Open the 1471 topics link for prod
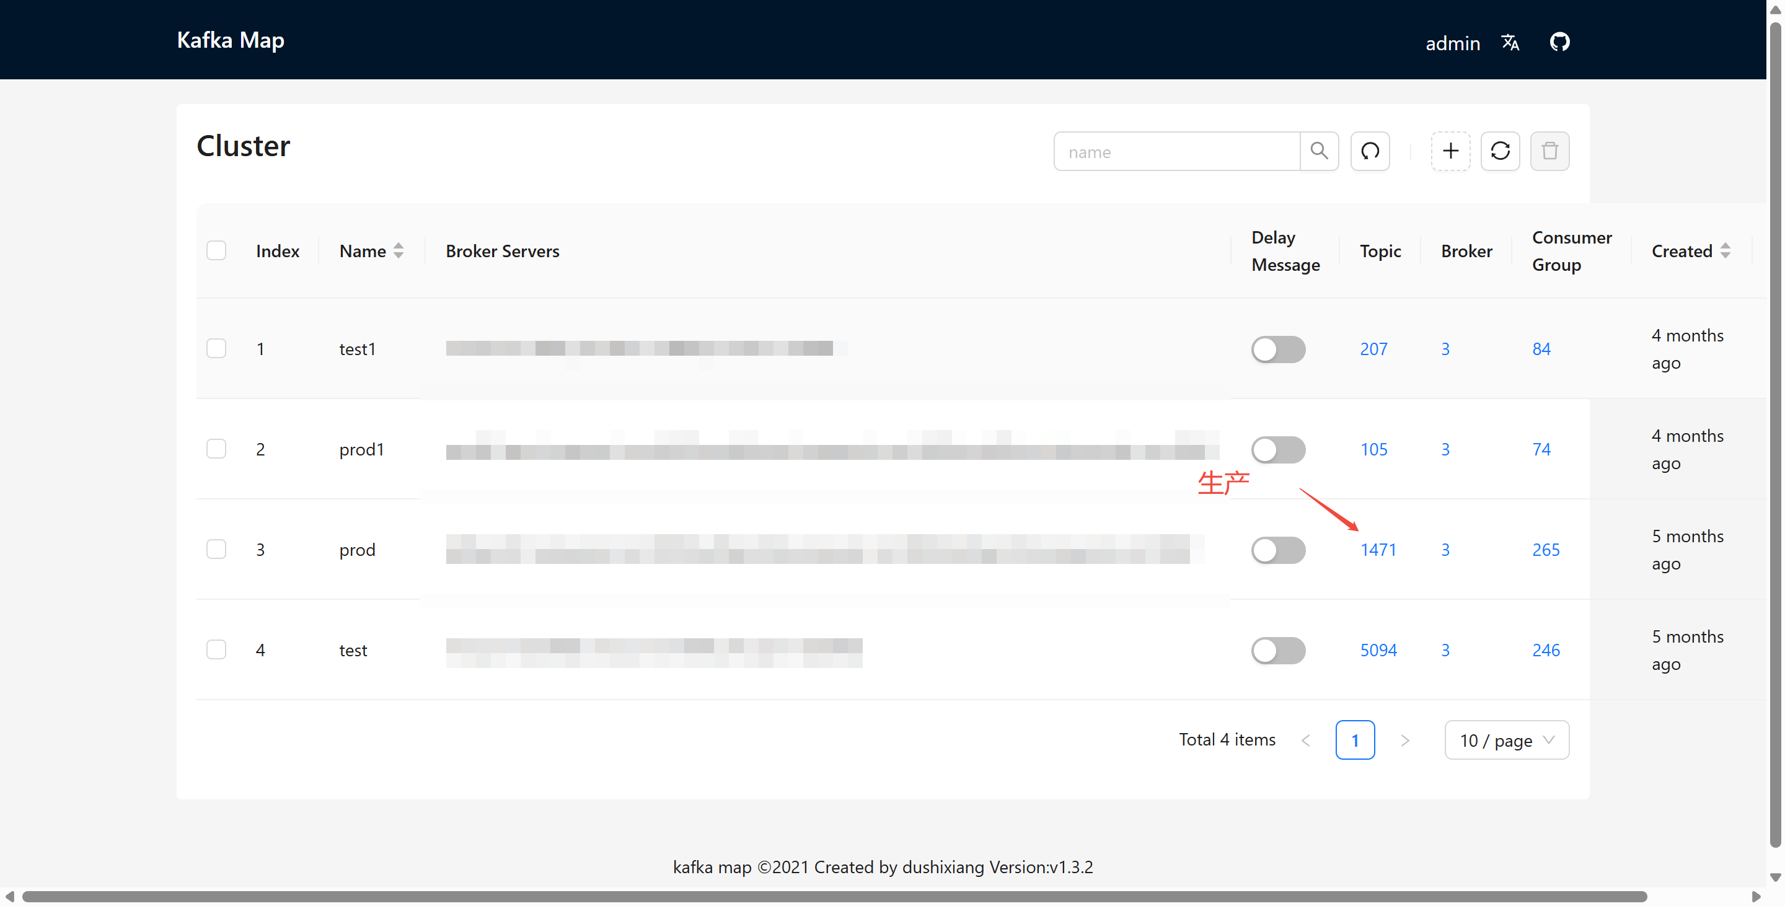Viewport: 1785px width, 906px height. 1378,550
